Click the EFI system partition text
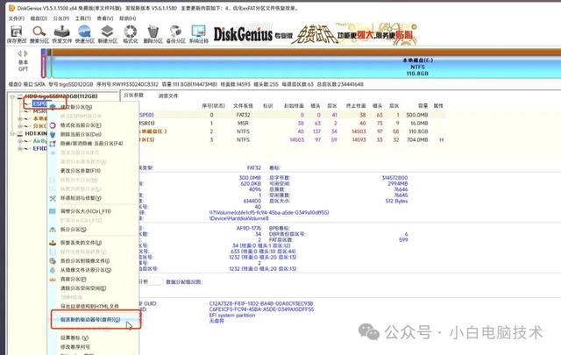Viewport: 561px width, 355px height. point(232,316)
